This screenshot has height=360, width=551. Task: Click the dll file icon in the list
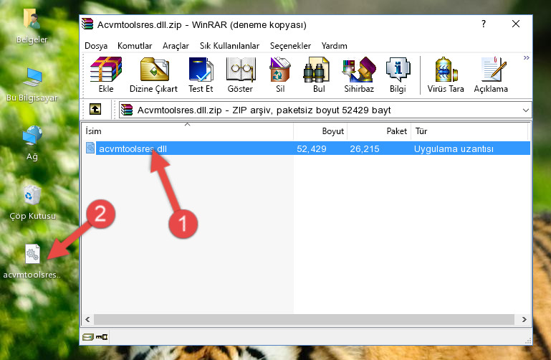[x=90, y=148]
